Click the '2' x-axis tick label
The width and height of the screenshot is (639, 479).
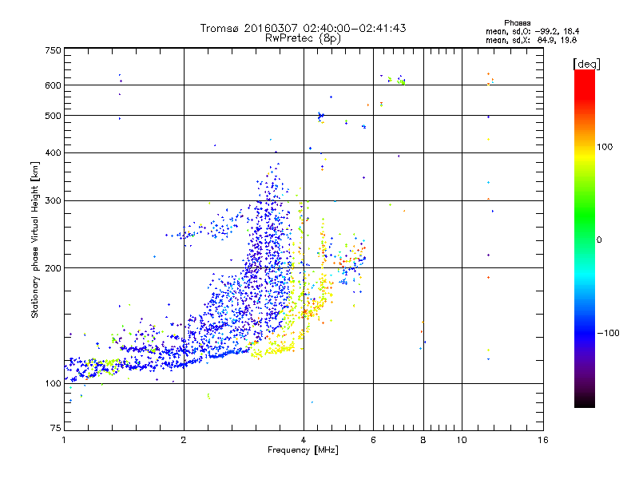pos(184,440)
